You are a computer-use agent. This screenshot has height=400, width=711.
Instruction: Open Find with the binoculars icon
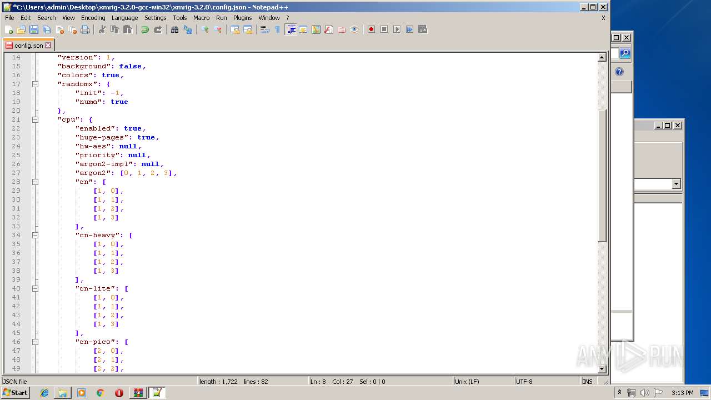click(x=175, y=29)
